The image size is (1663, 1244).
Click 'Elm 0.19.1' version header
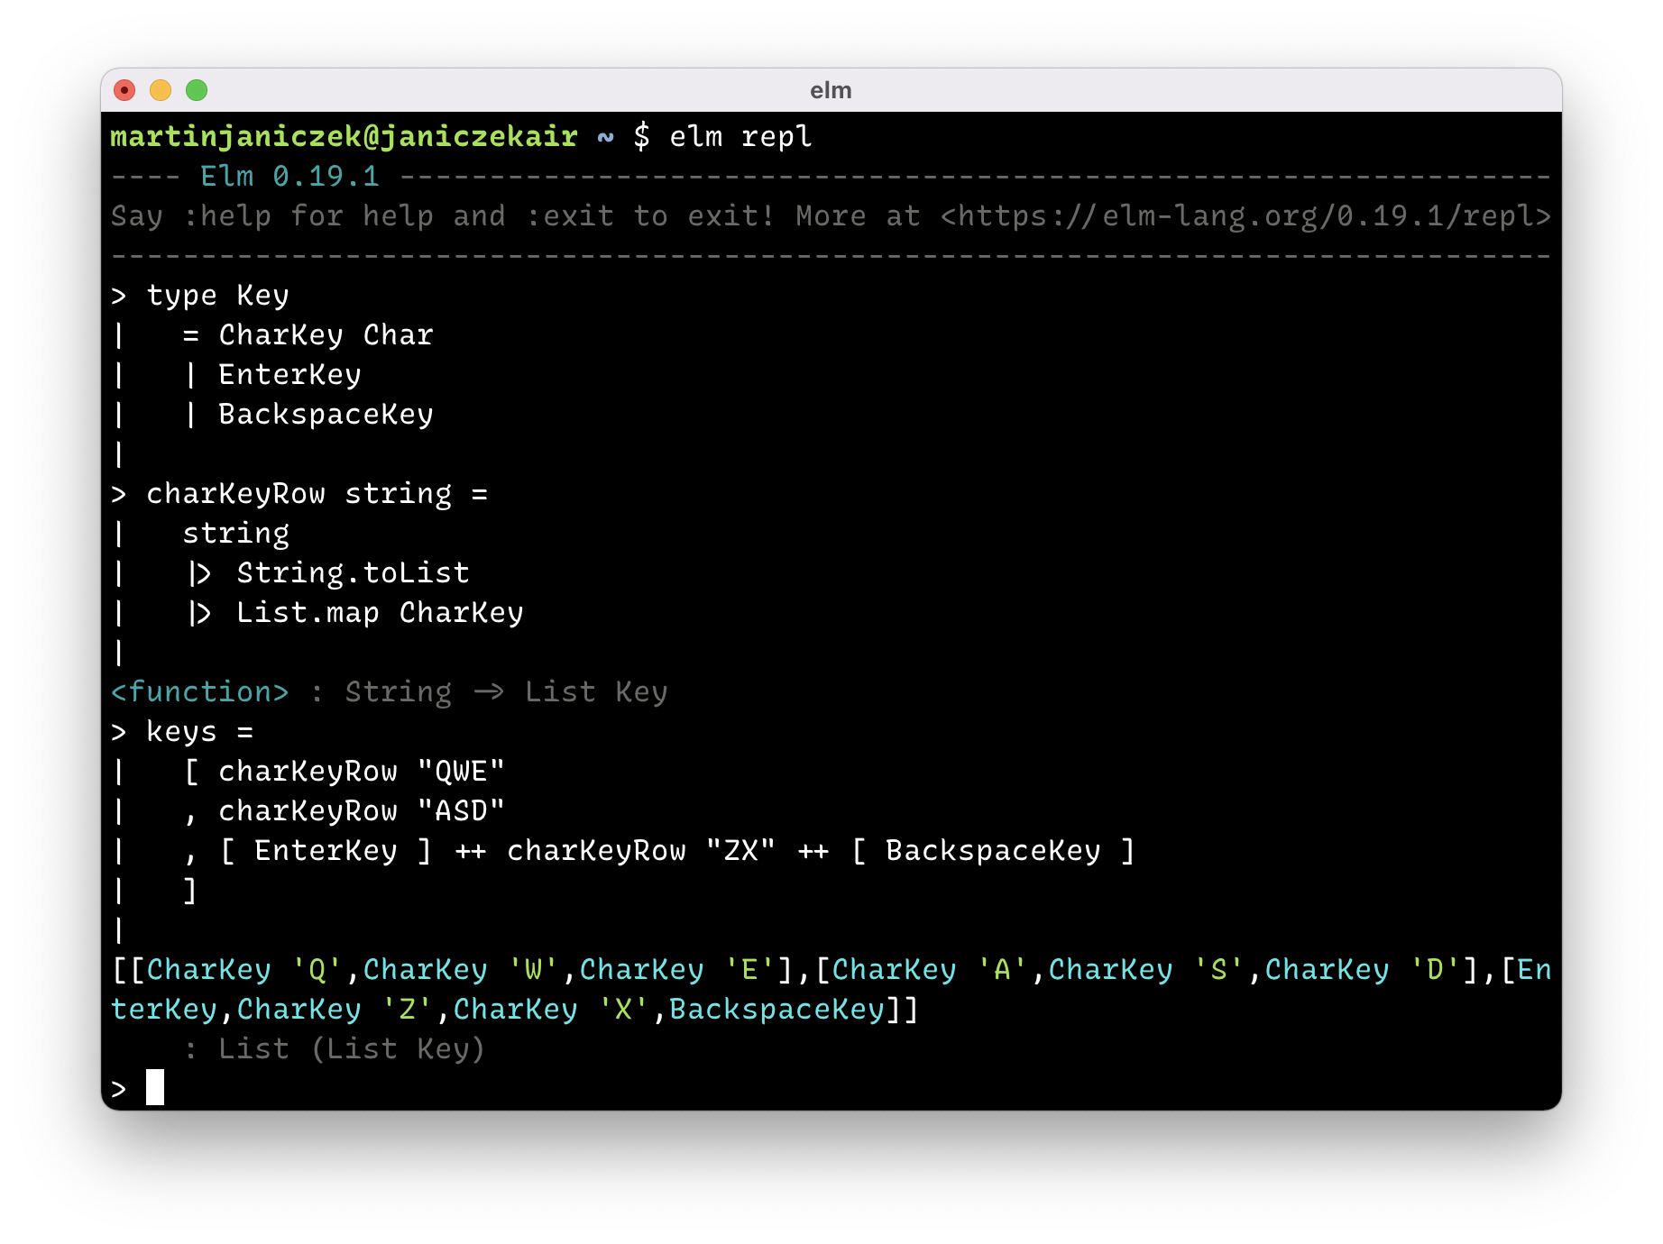(x=289, y=177)
